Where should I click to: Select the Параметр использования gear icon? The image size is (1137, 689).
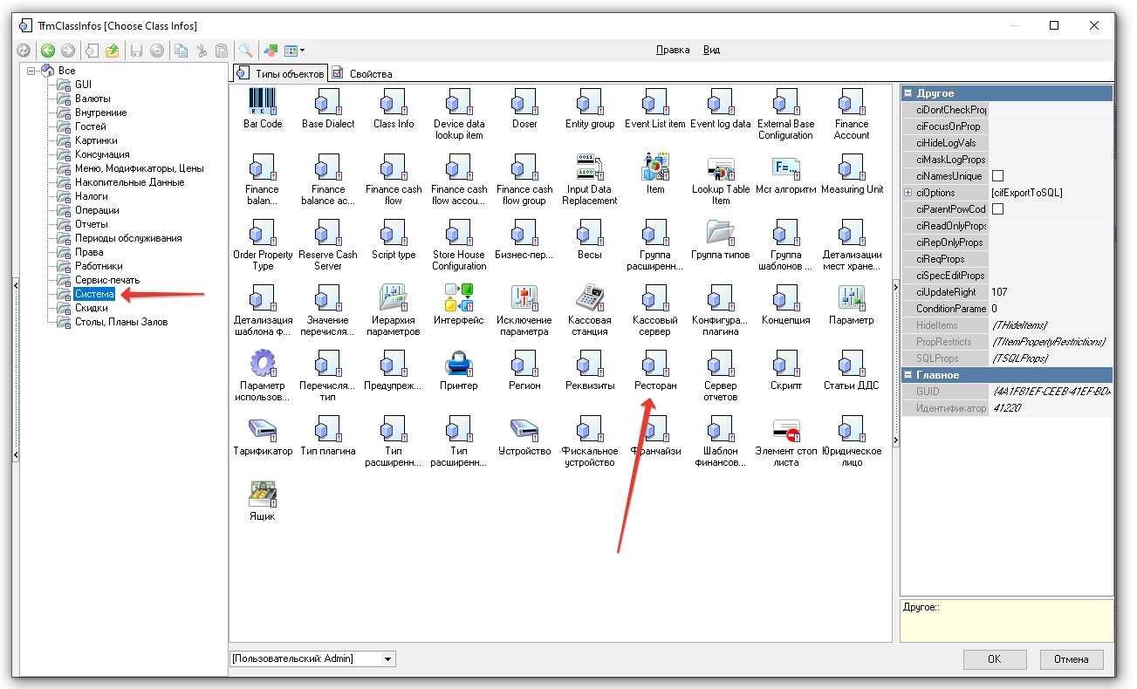262,376
